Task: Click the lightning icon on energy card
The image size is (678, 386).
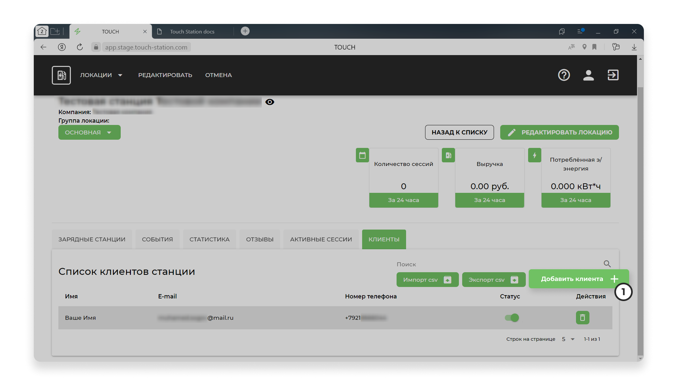Action: click(x=534, y=155)
